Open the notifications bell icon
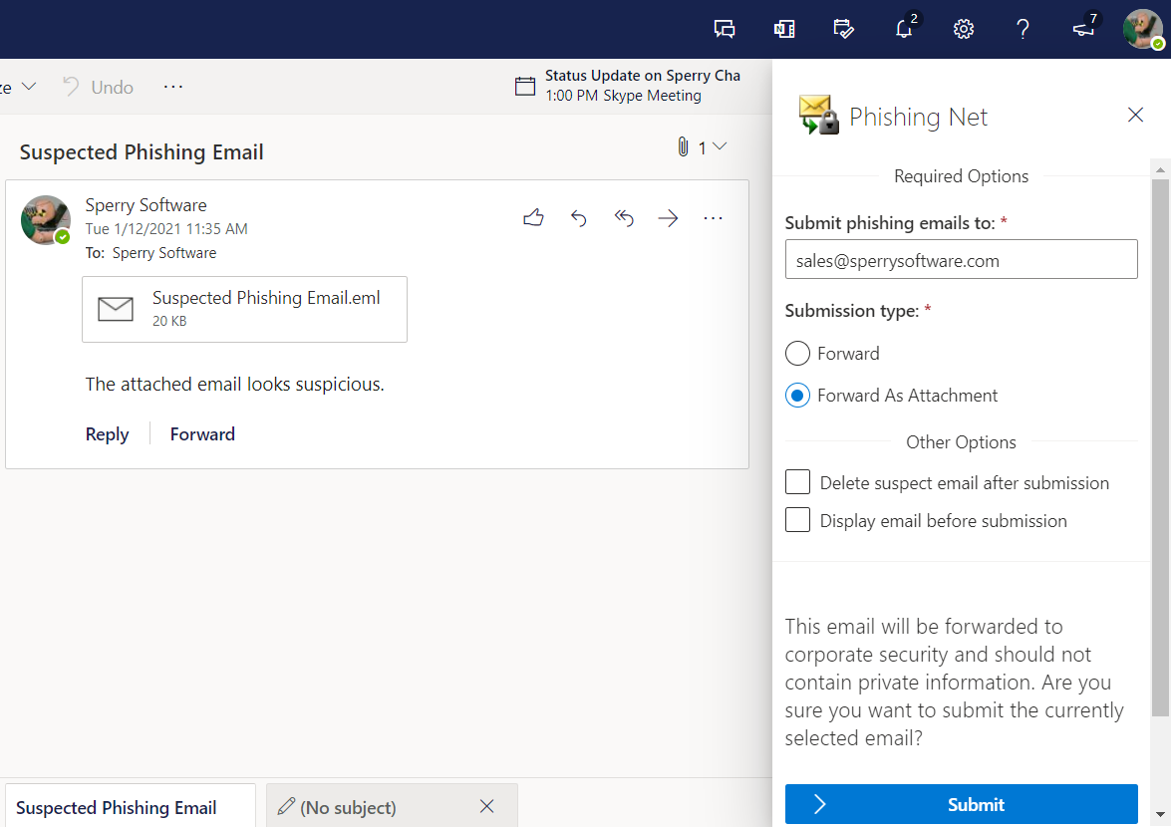Image resolution: width=1171 pixels, height=827 pixels. pyautogui.click(x=904, y=29)
